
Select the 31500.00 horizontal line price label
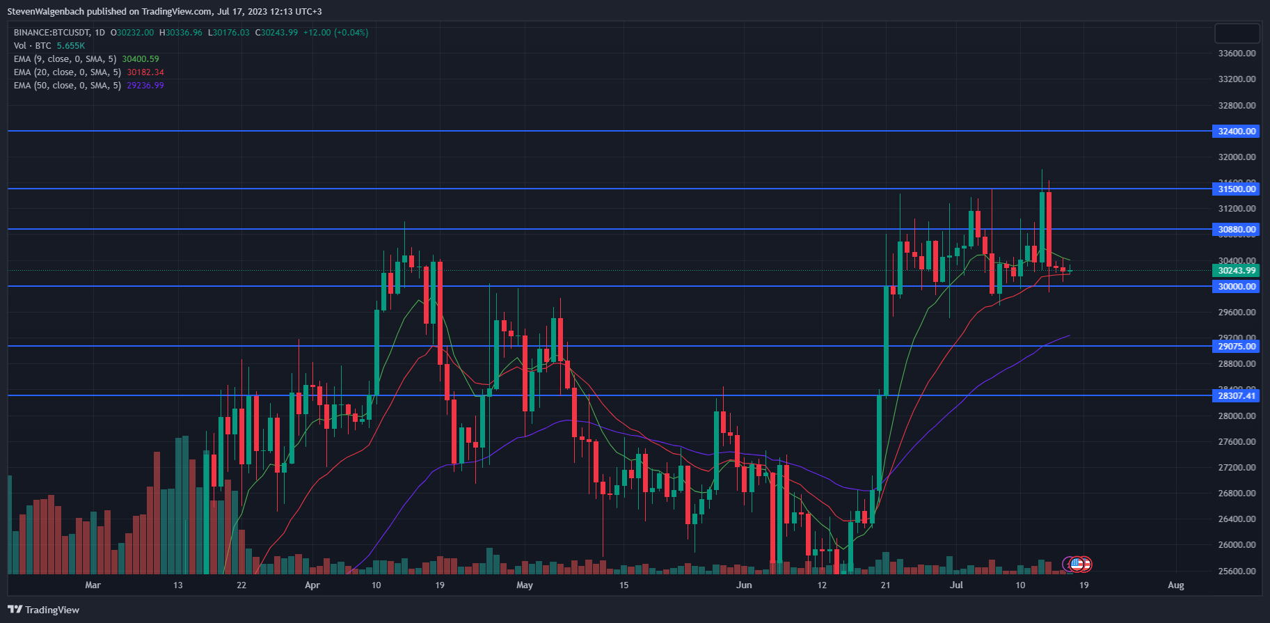pos(1237,189)
